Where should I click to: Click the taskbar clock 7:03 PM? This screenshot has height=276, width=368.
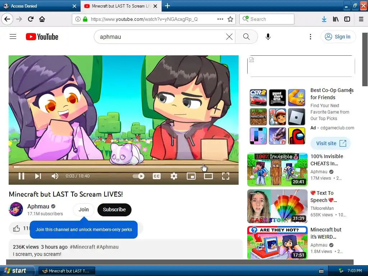[355, 271]
